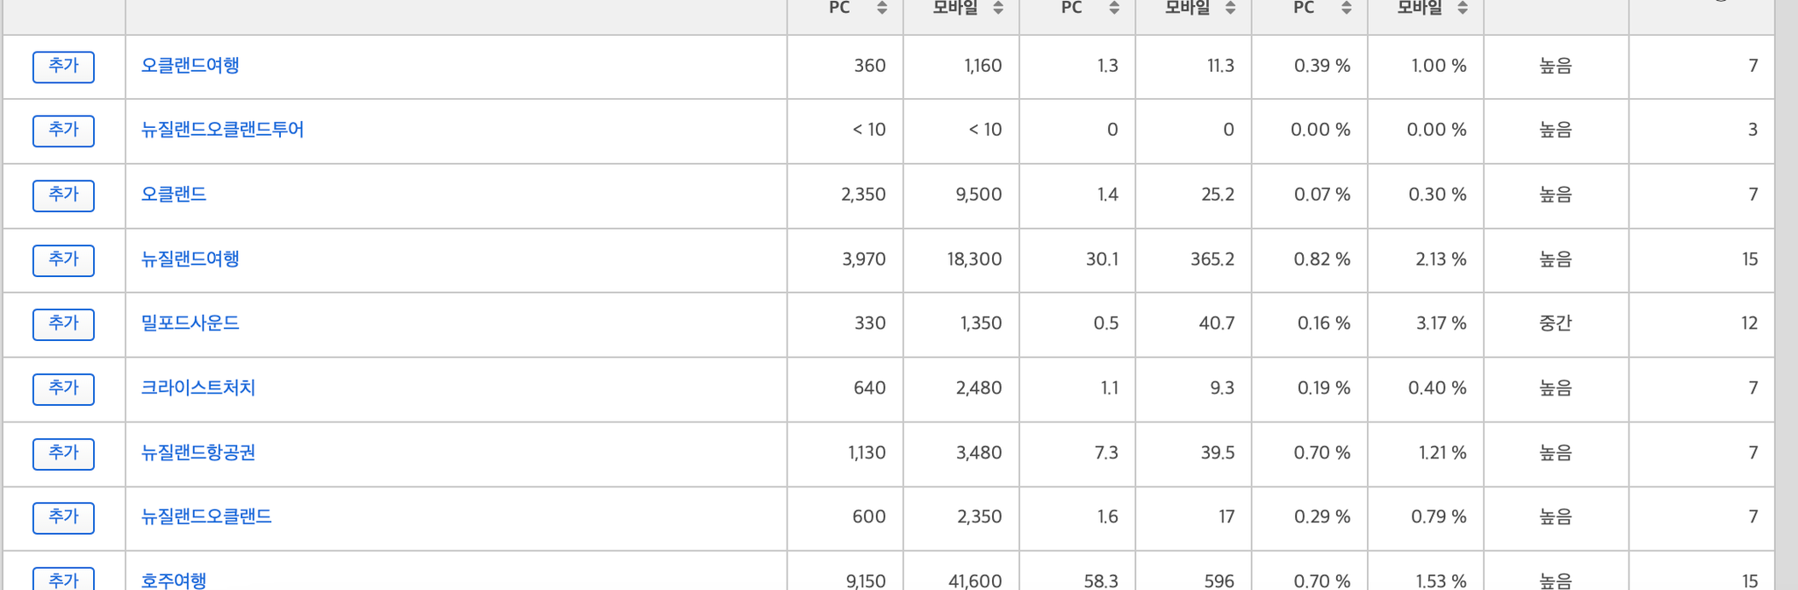Screen dimensions: 1798x590
Task: Add the 오클랜드 keyword row
Action: point(63,195)
